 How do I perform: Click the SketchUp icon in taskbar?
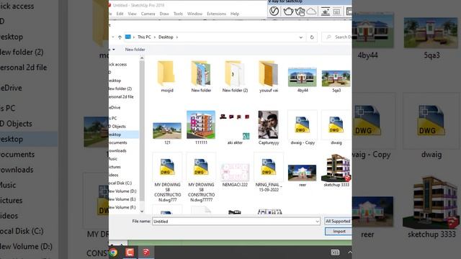coord(146,253)
